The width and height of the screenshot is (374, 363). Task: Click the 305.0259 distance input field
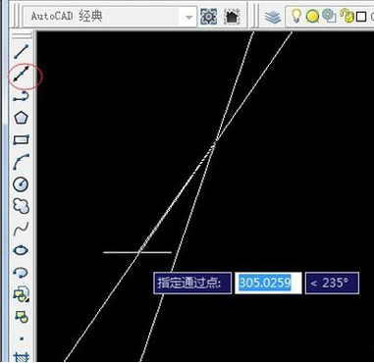coord(268,283)
